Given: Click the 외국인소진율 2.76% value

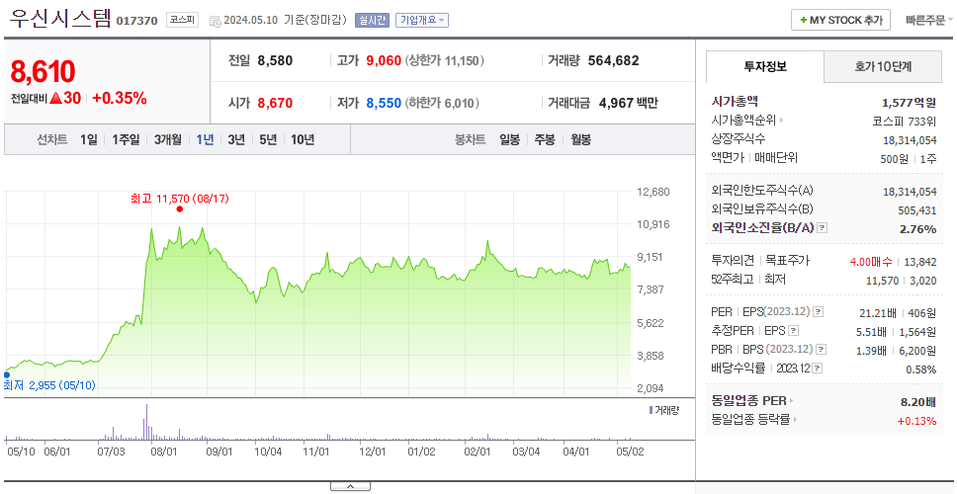Looking at the screenshot, I should pyautogui.click(x=917, y=228).
